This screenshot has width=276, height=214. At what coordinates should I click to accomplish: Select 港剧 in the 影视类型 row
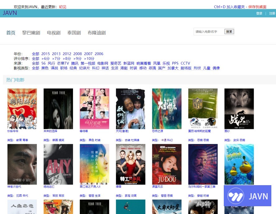pyautogui.click(x=124, y=68)
